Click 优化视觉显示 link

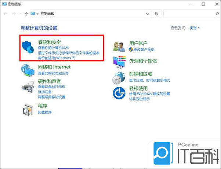tap(140, 99)
